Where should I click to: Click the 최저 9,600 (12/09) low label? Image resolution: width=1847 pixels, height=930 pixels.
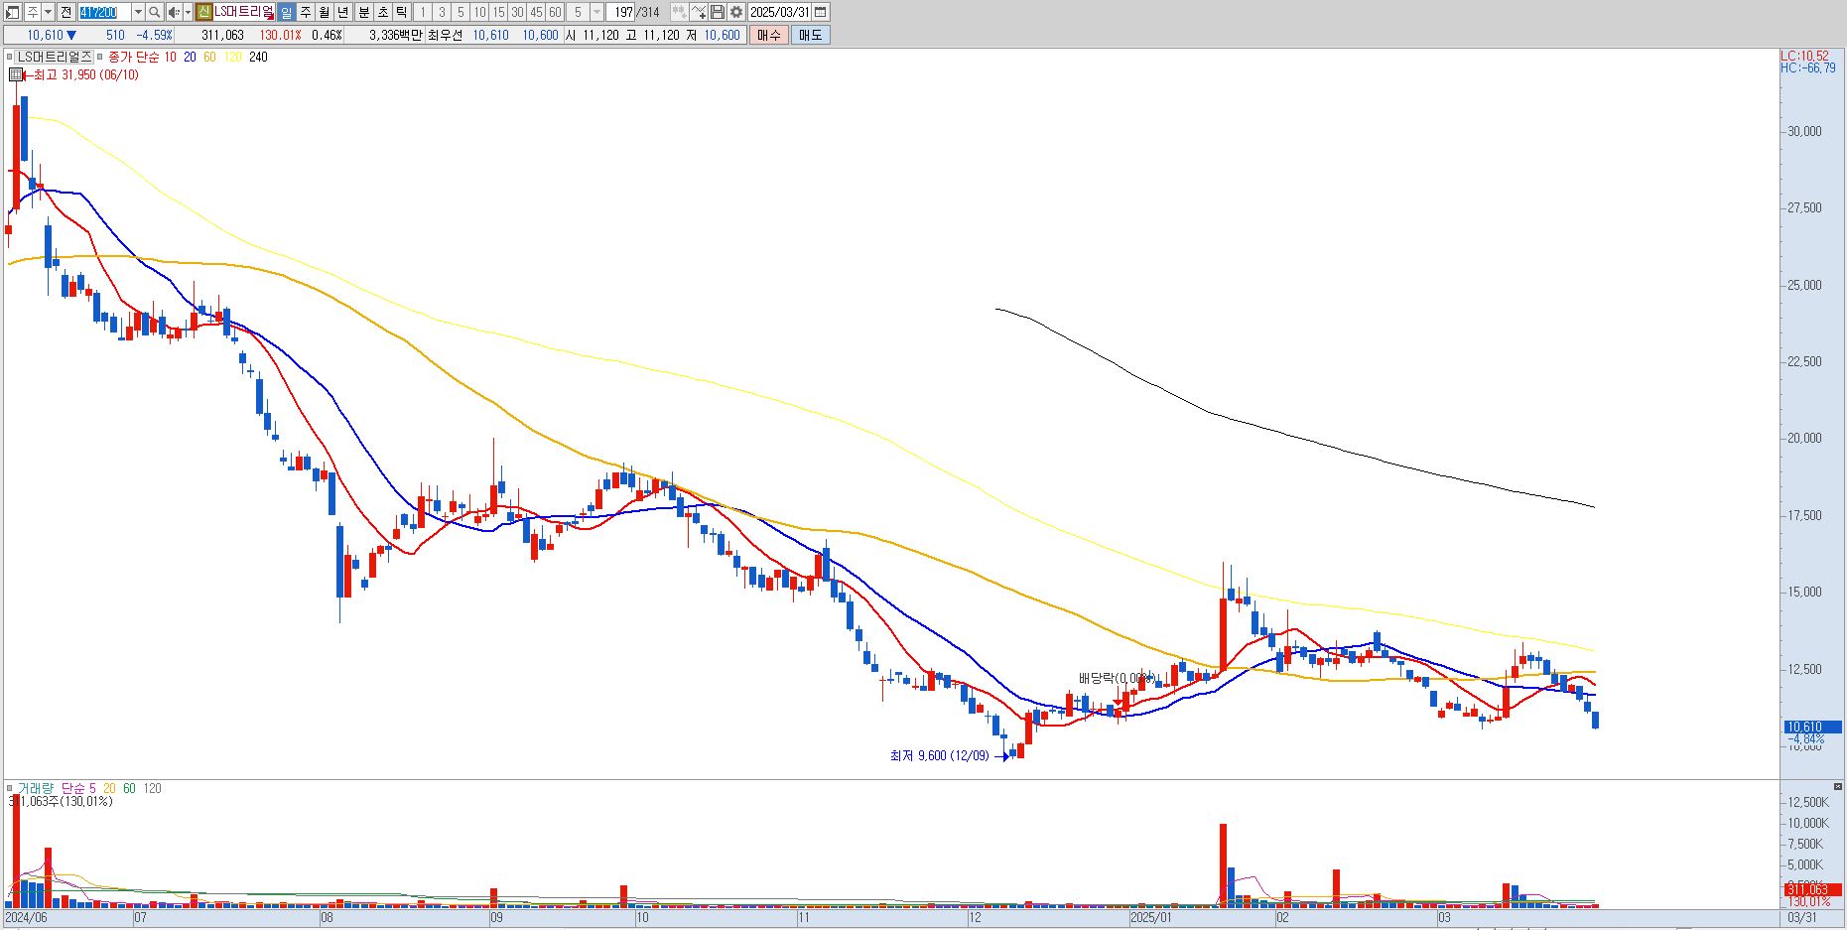coord(939,755)
